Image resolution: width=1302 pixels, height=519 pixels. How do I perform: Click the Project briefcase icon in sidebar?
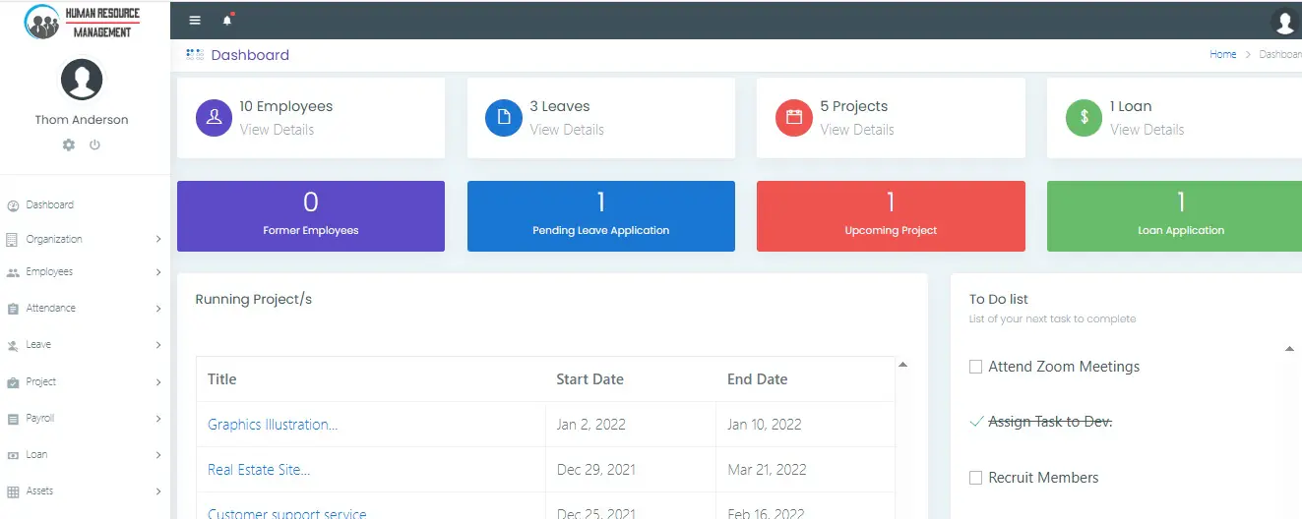click(x=13, y=382)
